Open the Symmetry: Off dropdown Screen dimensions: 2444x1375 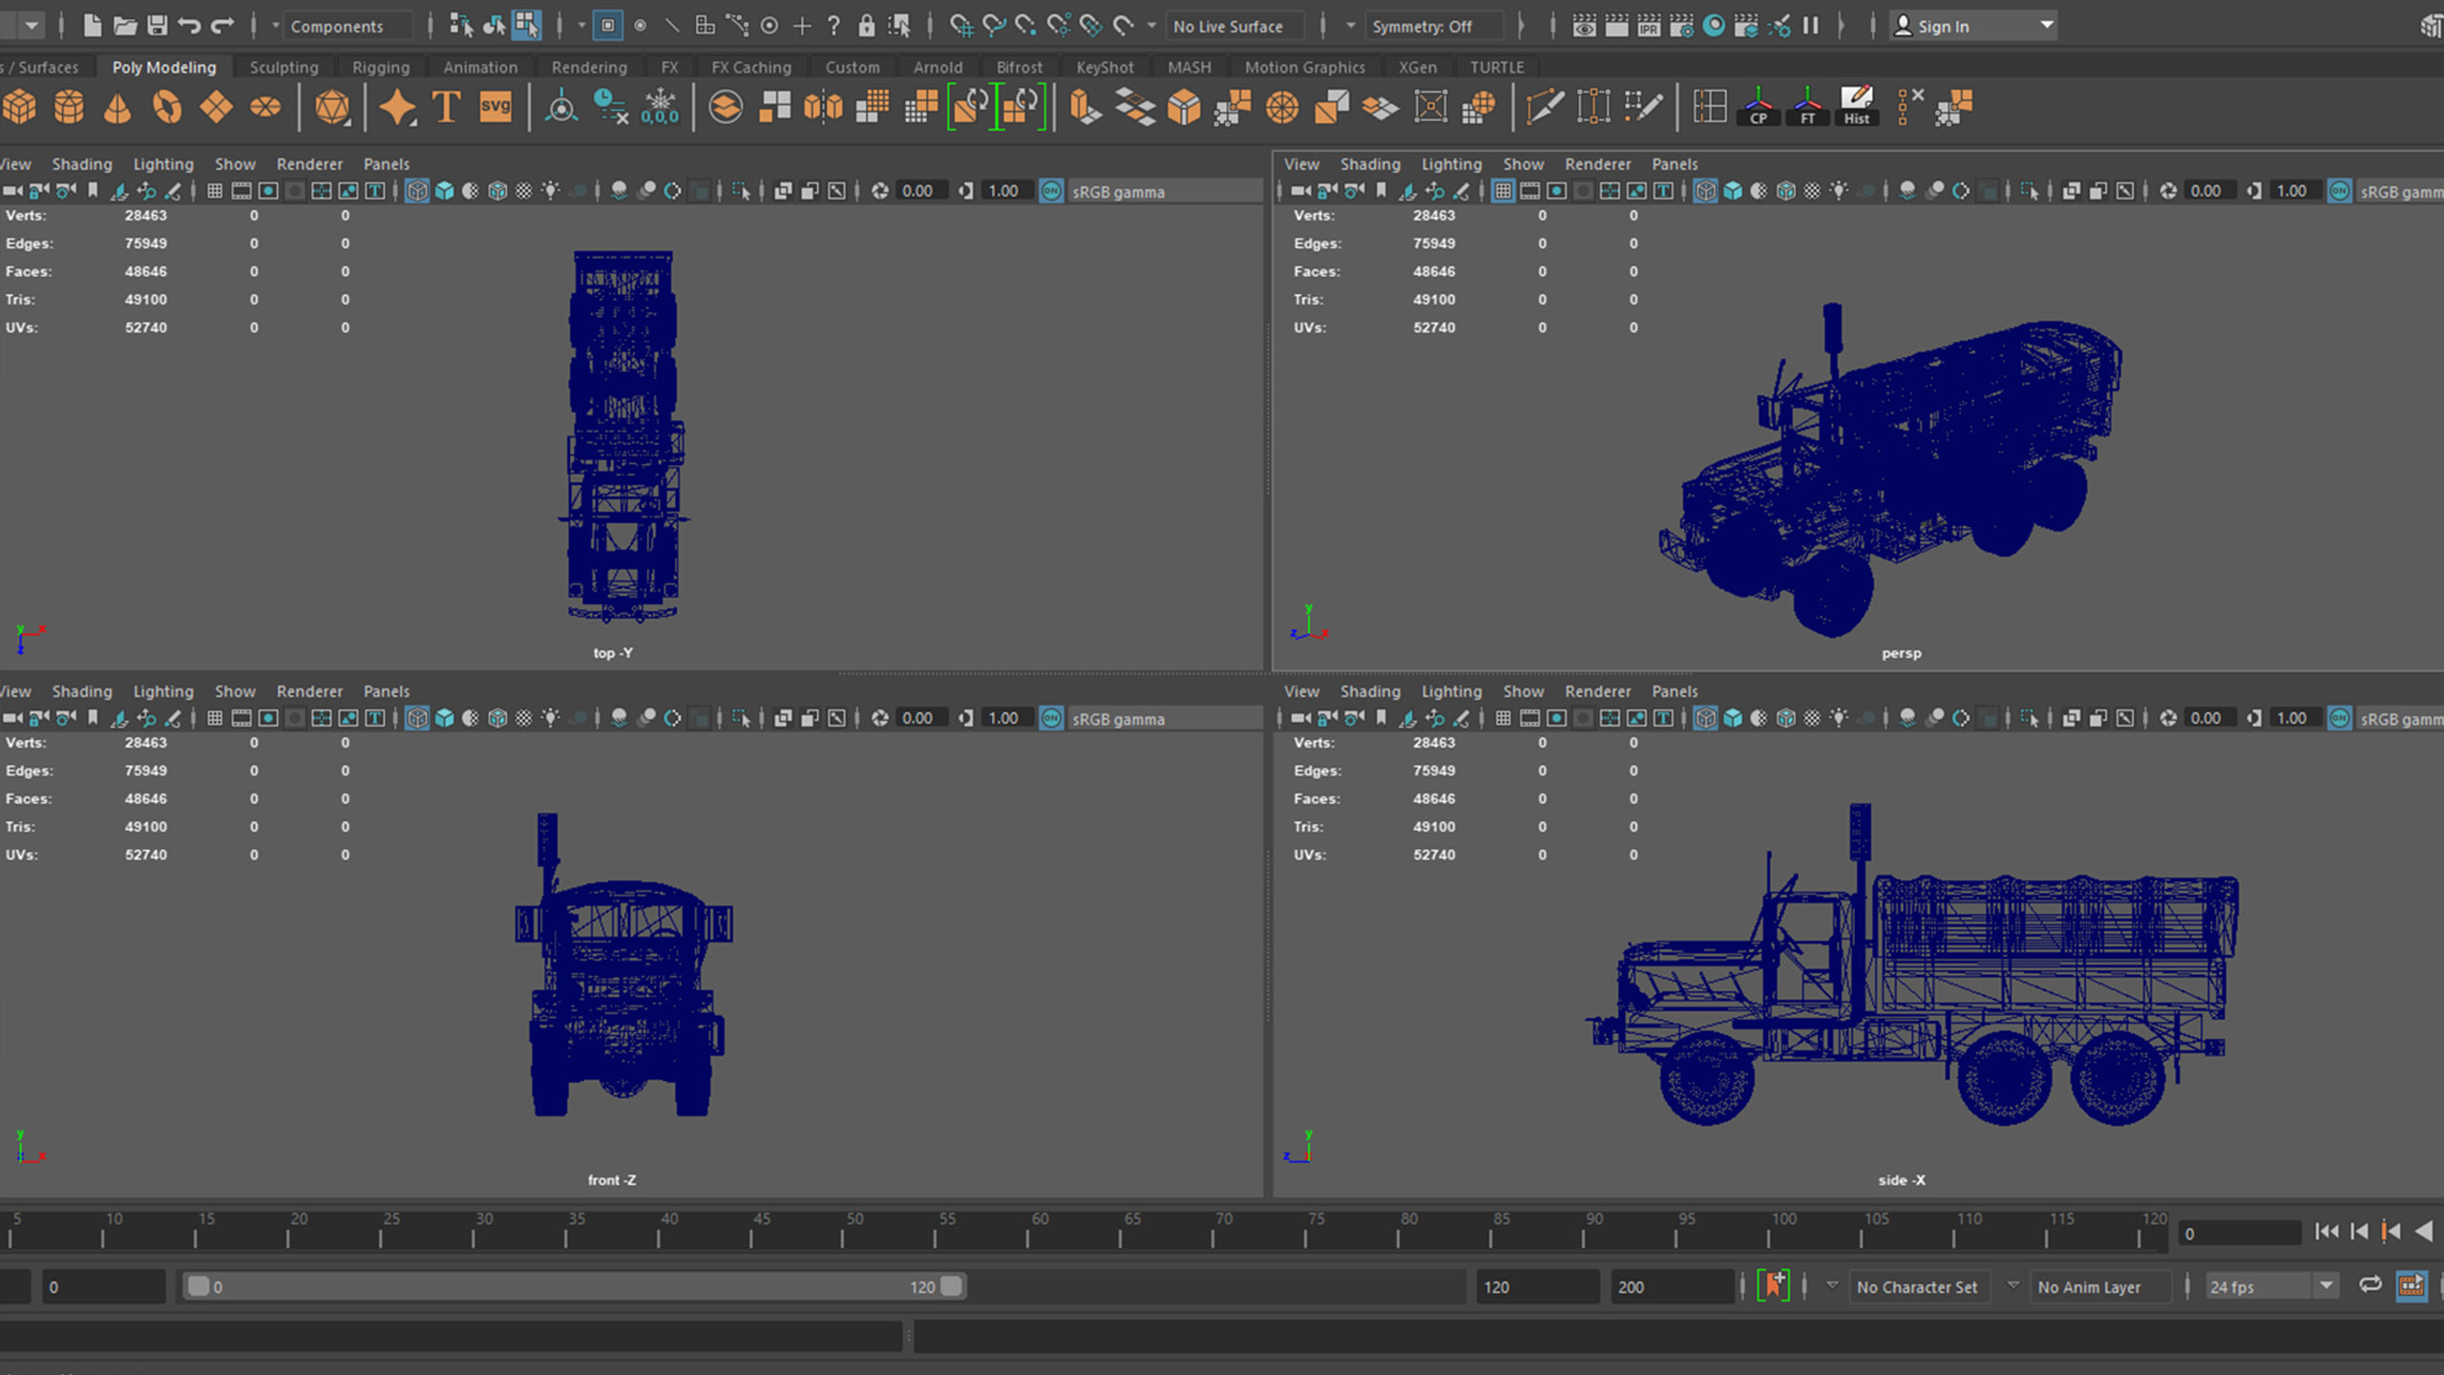tap(1422, 27)
